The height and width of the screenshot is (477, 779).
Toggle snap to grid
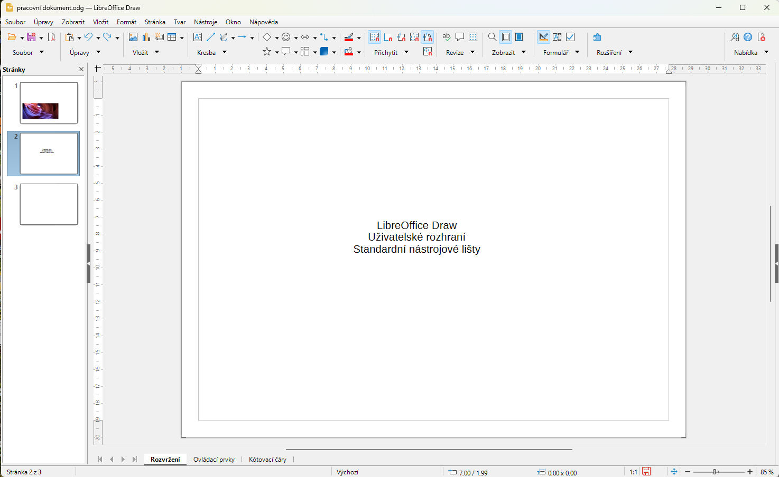[x=375, y=37]
